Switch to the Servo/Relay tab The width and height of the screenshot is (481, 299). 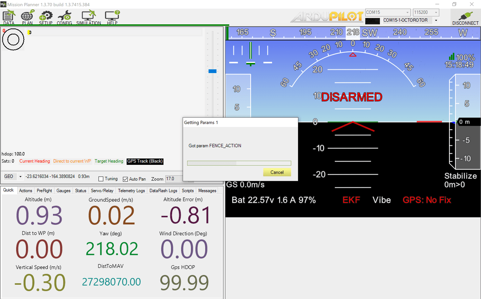102,191
